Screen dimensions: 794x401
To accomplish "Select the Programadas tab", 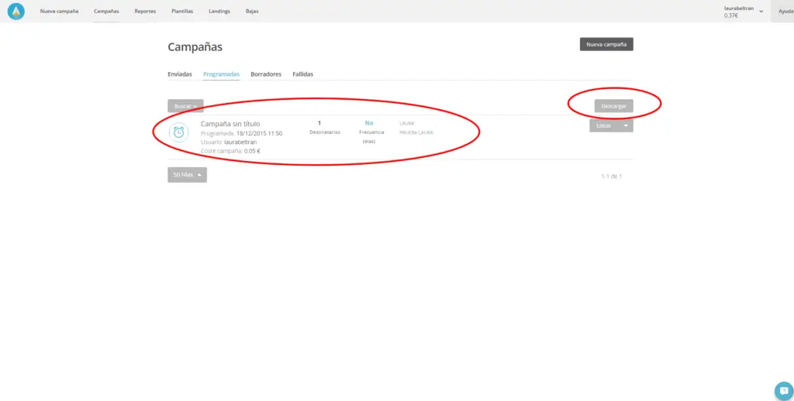I will tap(221, 74).
